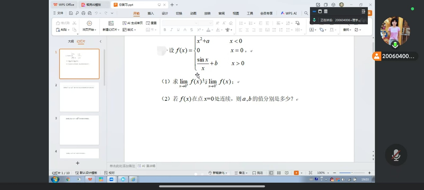The image size is (424, 190).
Task: Toggle normal view in status bar
Action: click(x=271, y=173)
